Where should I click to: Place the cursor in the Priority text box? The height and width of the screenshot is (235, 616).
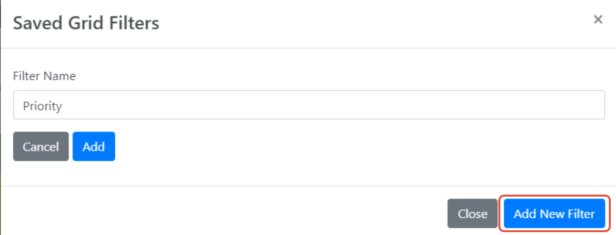[308, 105]
